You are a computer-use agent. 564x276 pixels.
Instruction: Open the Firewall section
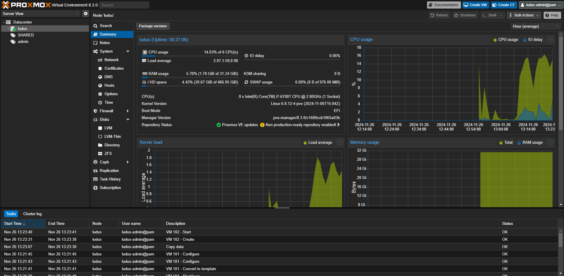[112, 111]
